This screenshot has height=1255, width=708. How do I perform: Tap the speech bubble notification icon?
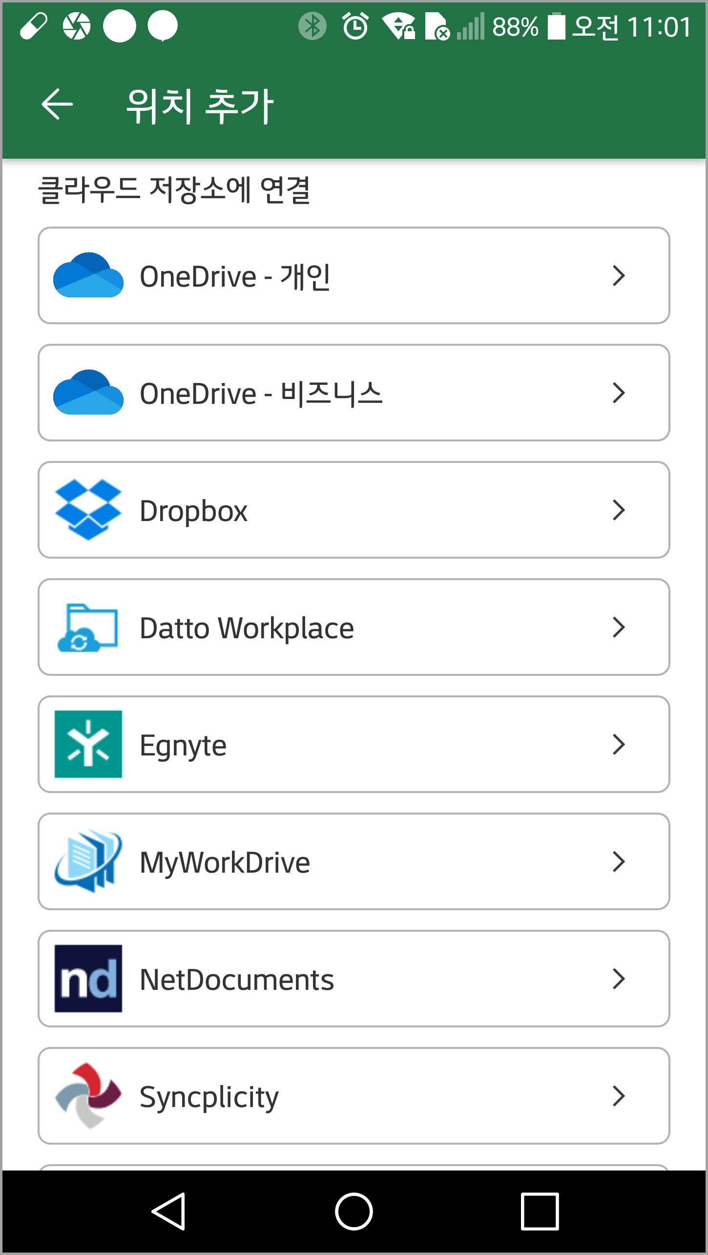pos(163,26)
